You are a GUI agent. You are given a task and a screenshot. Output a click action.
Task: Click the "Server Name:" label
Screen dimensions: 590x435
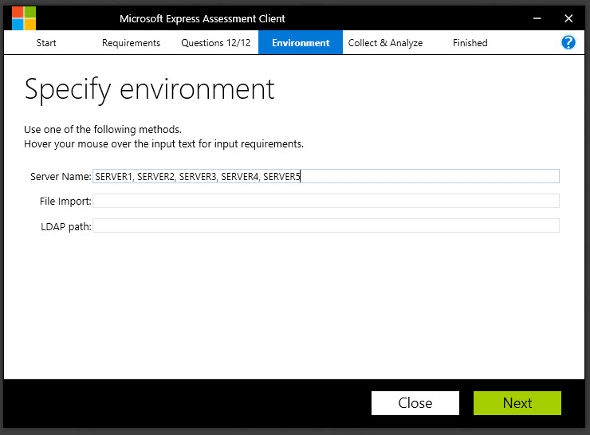61,176
